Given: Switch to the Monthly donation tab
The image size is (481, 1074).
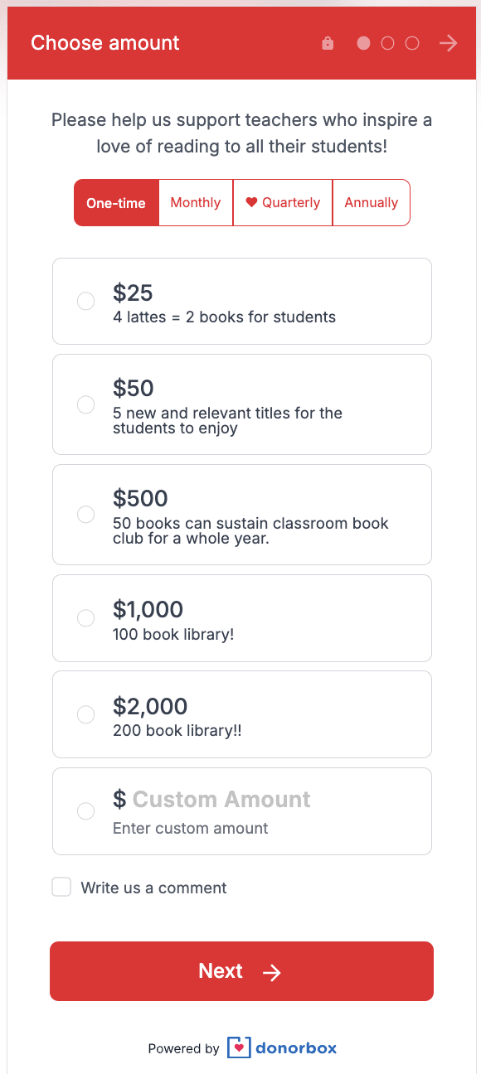Looking at the screenshot, I should [195, 202].
